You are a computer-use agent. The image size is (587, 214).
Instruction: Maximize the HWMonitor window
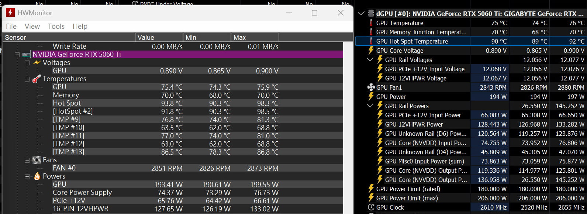[x=314, y=13]
